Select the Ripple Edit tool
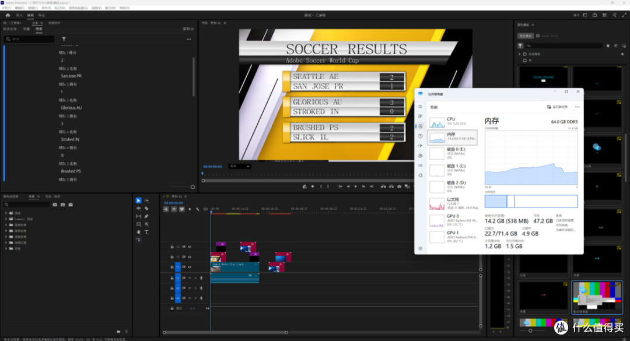The height and width of the screenshot is (341, 630). 139,209
